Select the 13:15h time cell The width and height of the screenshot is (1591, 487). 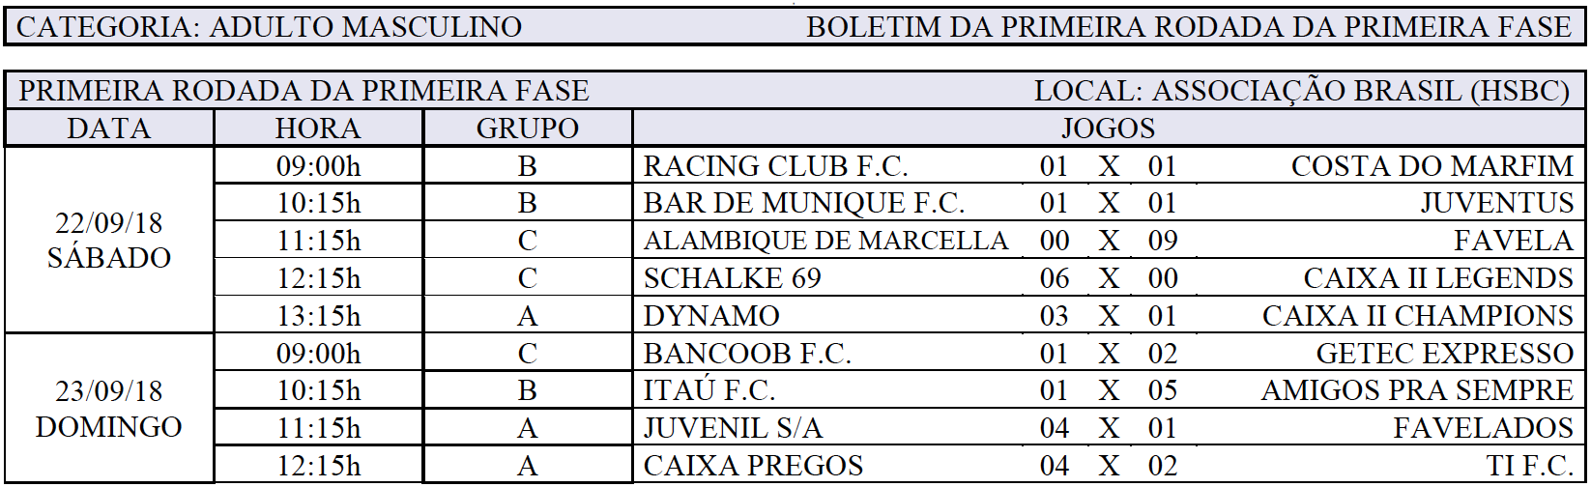click(x=318, y=316)
